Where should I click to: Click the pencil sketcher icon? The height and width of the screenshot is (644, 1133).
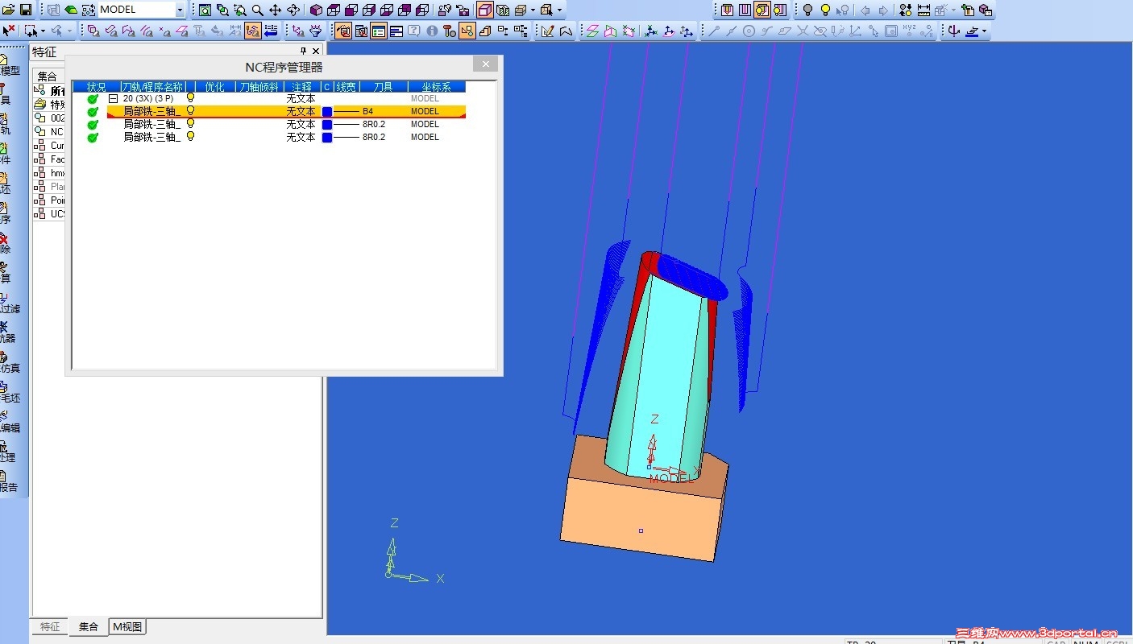[547, 31]
